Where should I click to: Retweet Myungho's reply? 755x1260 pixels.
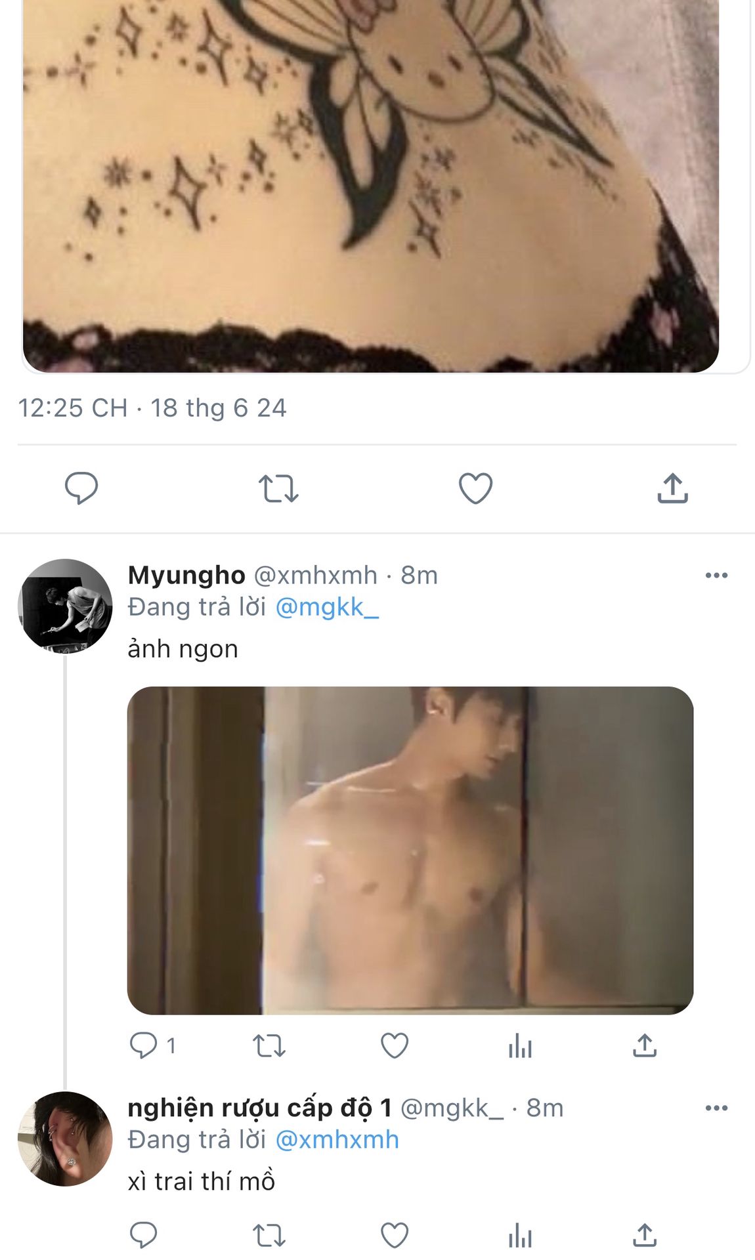pyautogui.click(x=269, y=1045)
